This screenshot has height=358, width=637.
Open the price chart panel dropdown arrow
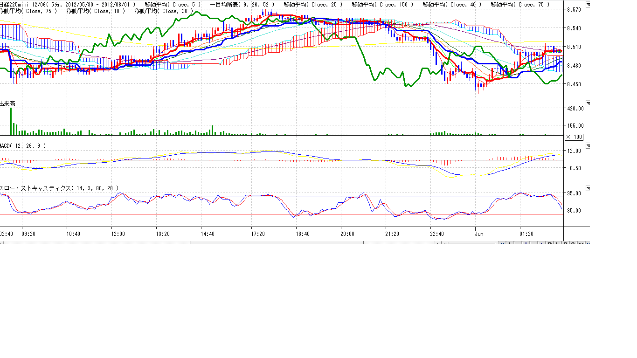pos(587,5)
